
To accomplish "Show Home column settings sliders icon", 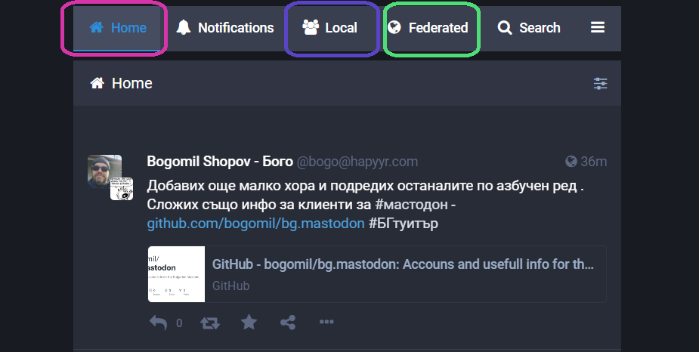I will tap(600, 84).
